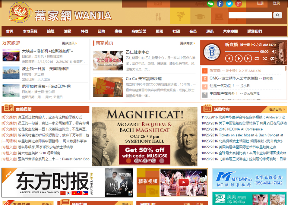The height and width of the screenshot is (205, 288).
Task: Open 活动日历 calendar link
Action: (x=277, y=109)
